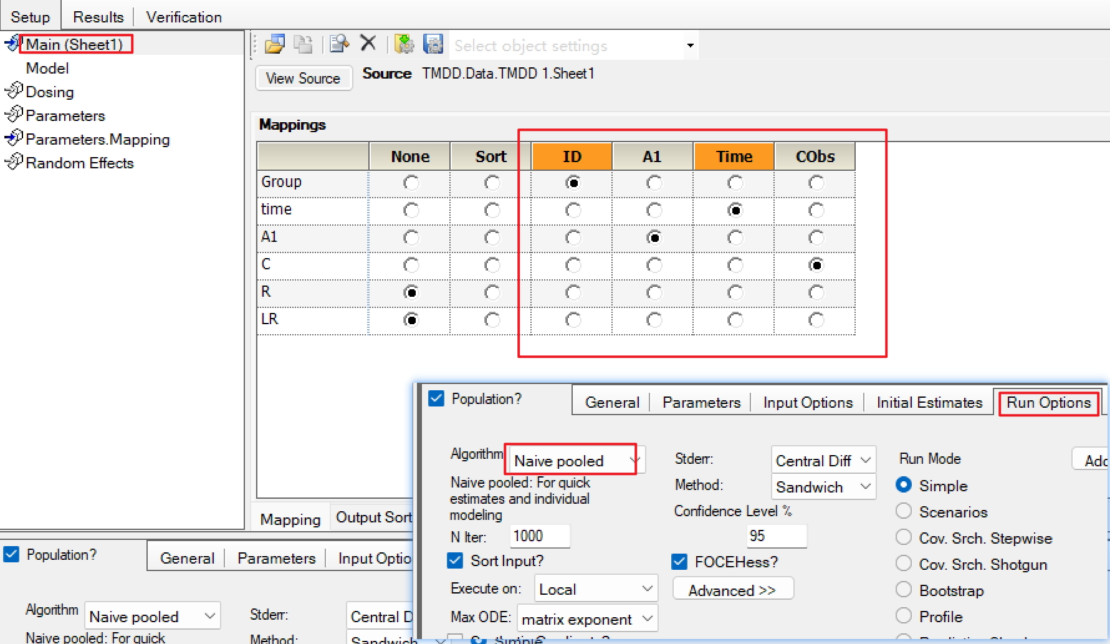Open the Select object settings dropdown

(x=690, y=46)
